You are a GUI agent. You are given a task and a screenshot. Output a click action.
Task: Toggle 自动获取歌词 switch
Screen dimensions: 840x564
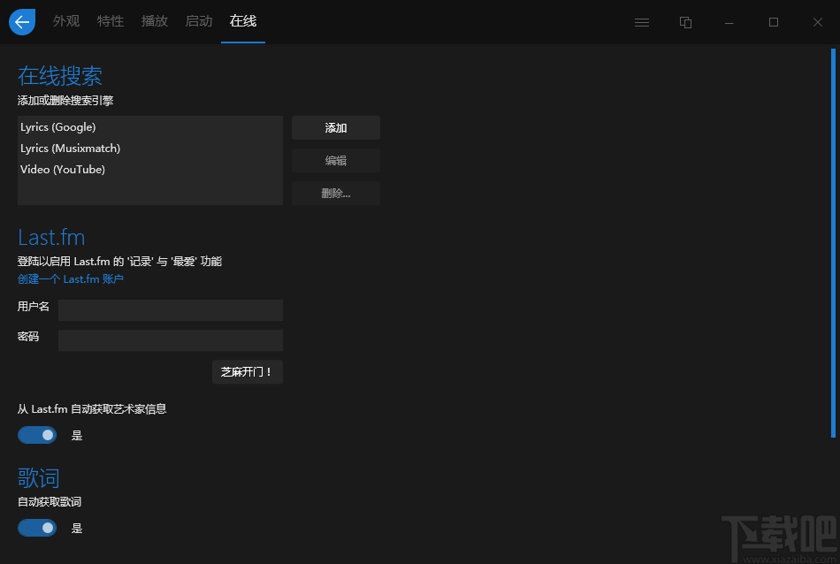37,528
